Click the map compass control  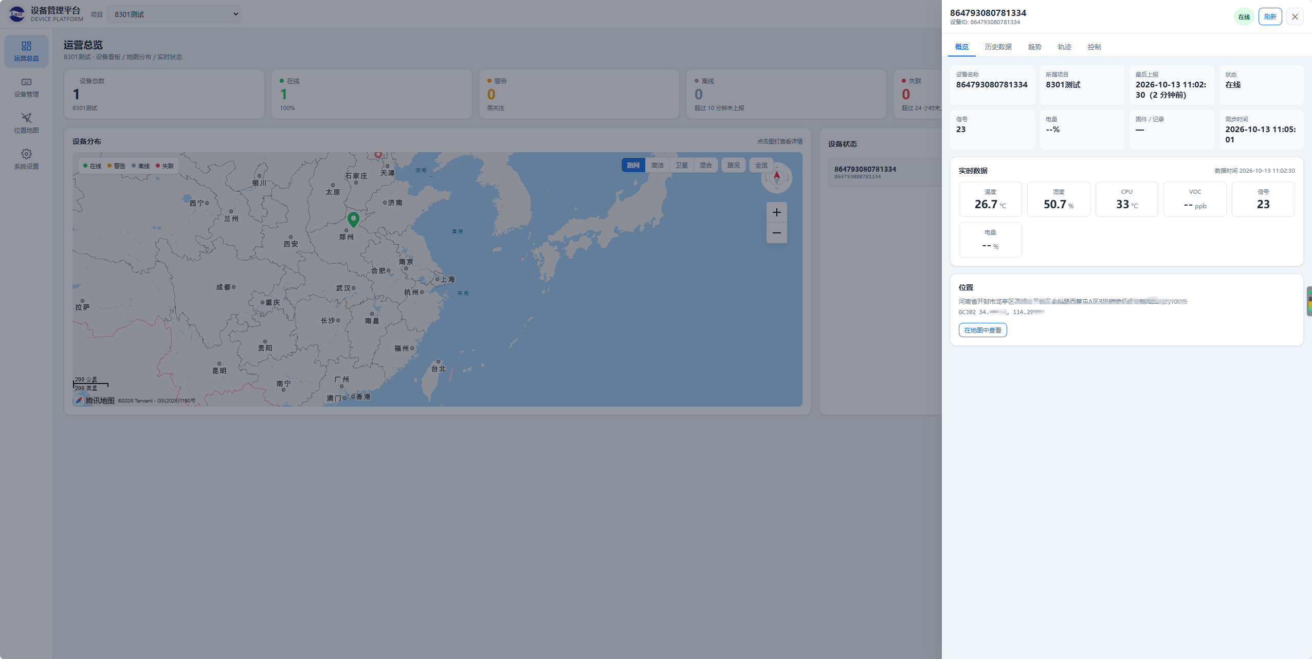(x=776, y=178)
